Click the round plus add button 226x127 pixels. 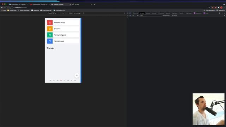click(x=77, y=75)
